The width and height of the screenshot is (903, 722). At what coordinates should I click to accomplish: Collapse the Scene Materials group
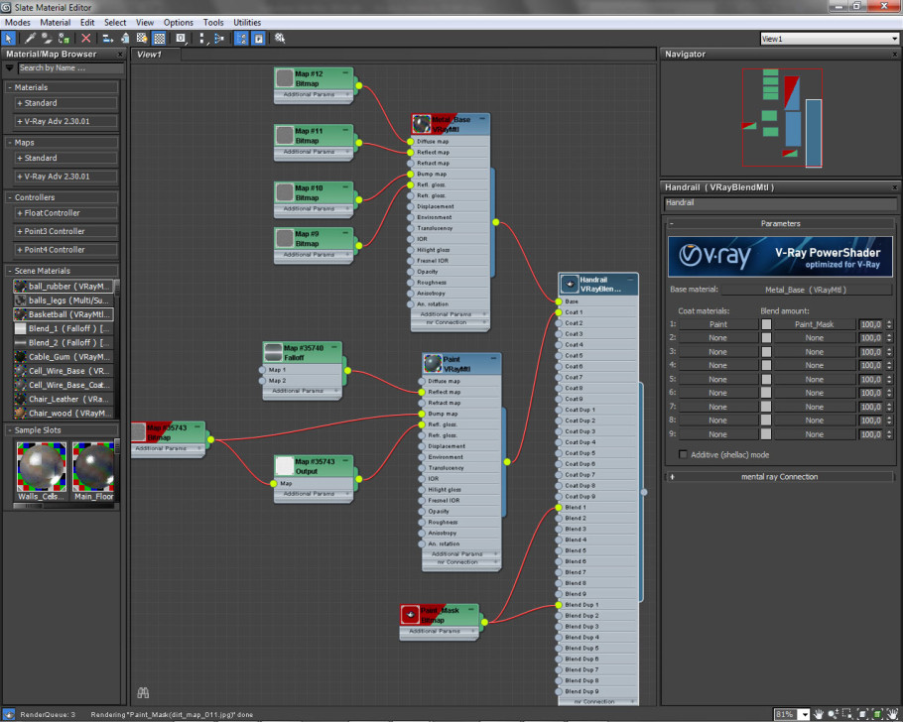coord(10,271)
